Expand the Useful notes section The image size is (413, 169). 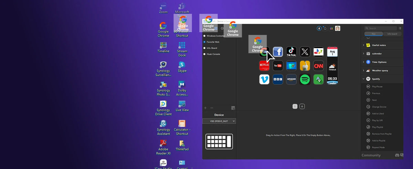tap(382, 45)
